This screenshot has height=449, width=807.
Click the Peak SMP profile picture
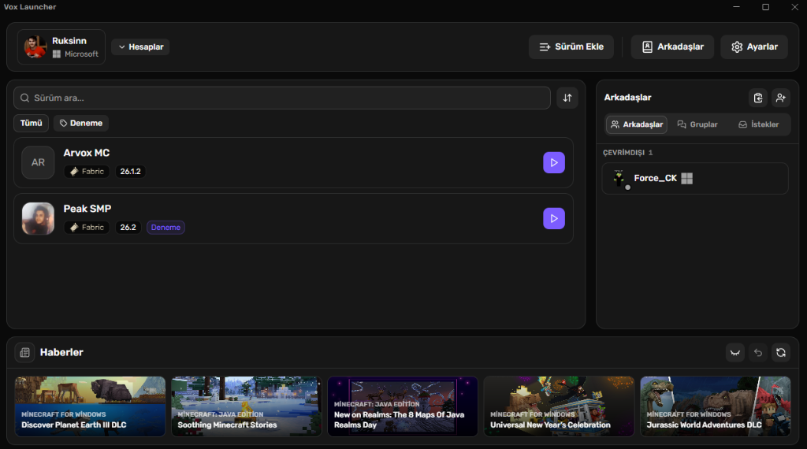click(x=38, y=218)
